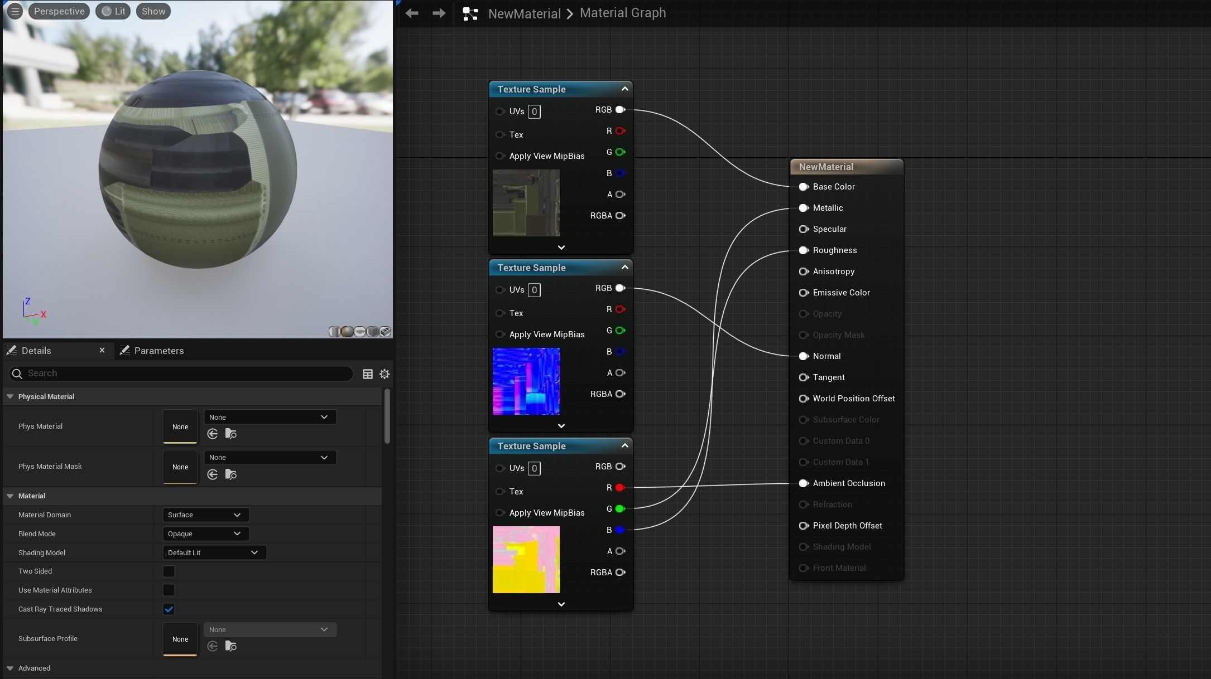Set preview mesh to plane primitive
The height and width of the screenshot is (679, 1211).
(x=360, y=332)
